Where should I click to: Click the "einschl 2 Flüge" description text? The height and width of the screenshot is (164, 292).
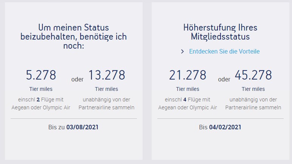coord(41,103)
